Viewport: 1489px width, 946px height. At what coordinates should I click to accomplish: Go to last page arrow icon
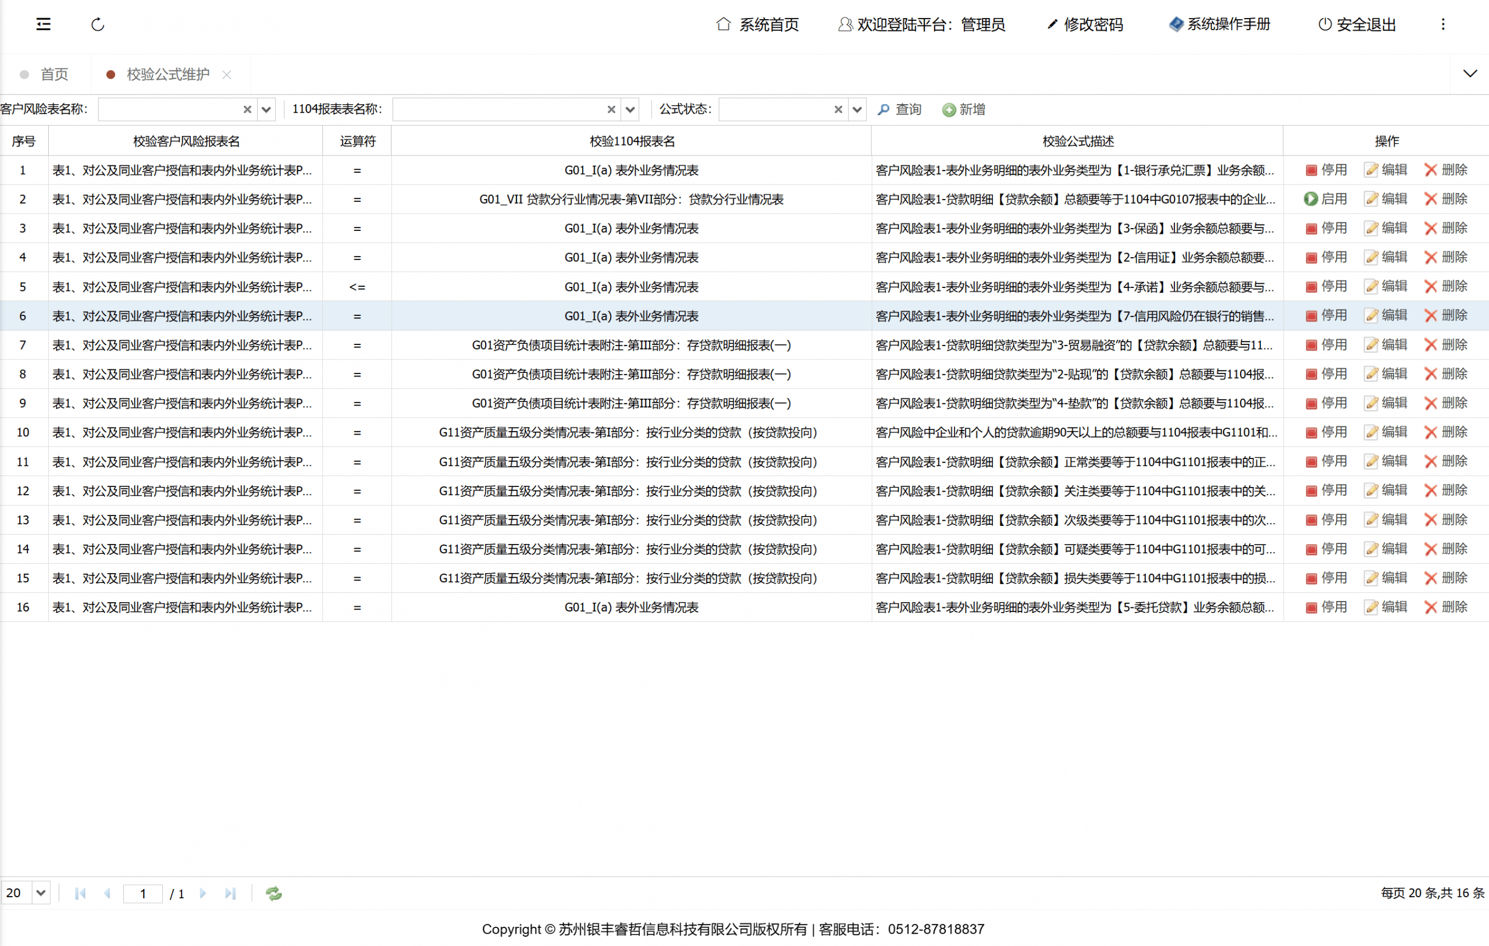click(230, 893)
